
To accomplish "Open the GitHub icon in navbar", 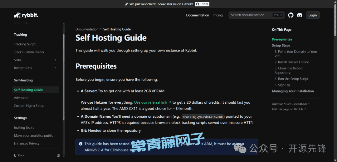I will pyautogui.click(x=291, y=15).
